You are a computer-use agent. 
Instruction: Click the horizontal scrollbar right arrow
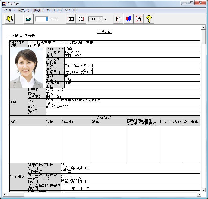[x=199, y=195]
